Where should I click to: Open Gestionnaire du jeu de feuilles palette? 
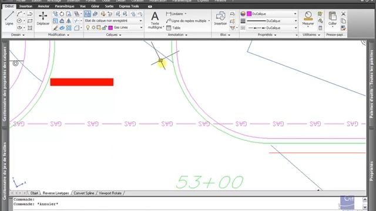(x=5, y=171)
